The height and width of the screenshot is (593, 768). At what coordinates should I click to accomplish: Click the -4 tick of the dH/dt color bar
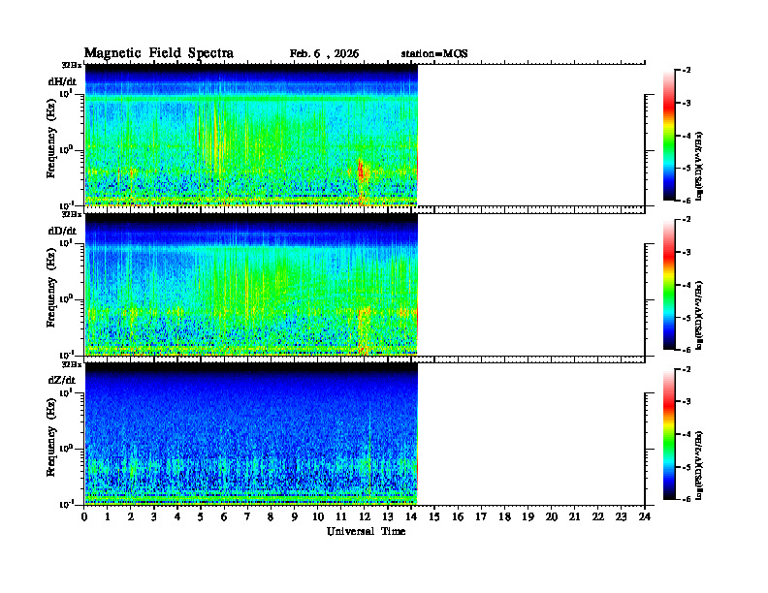(x=687, y=136)
